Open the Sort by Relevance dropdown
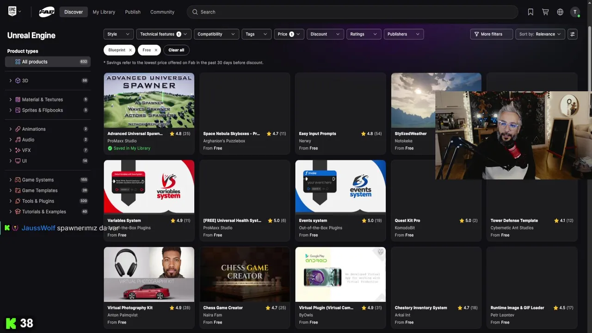 [540, 34]
